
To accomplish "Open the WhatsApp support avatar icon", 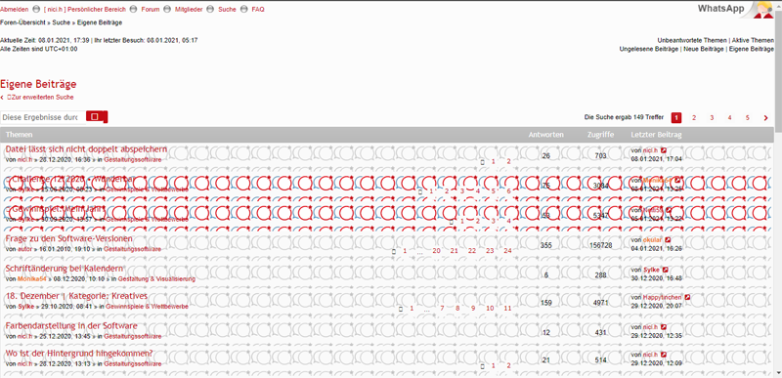I will [763, 10].
